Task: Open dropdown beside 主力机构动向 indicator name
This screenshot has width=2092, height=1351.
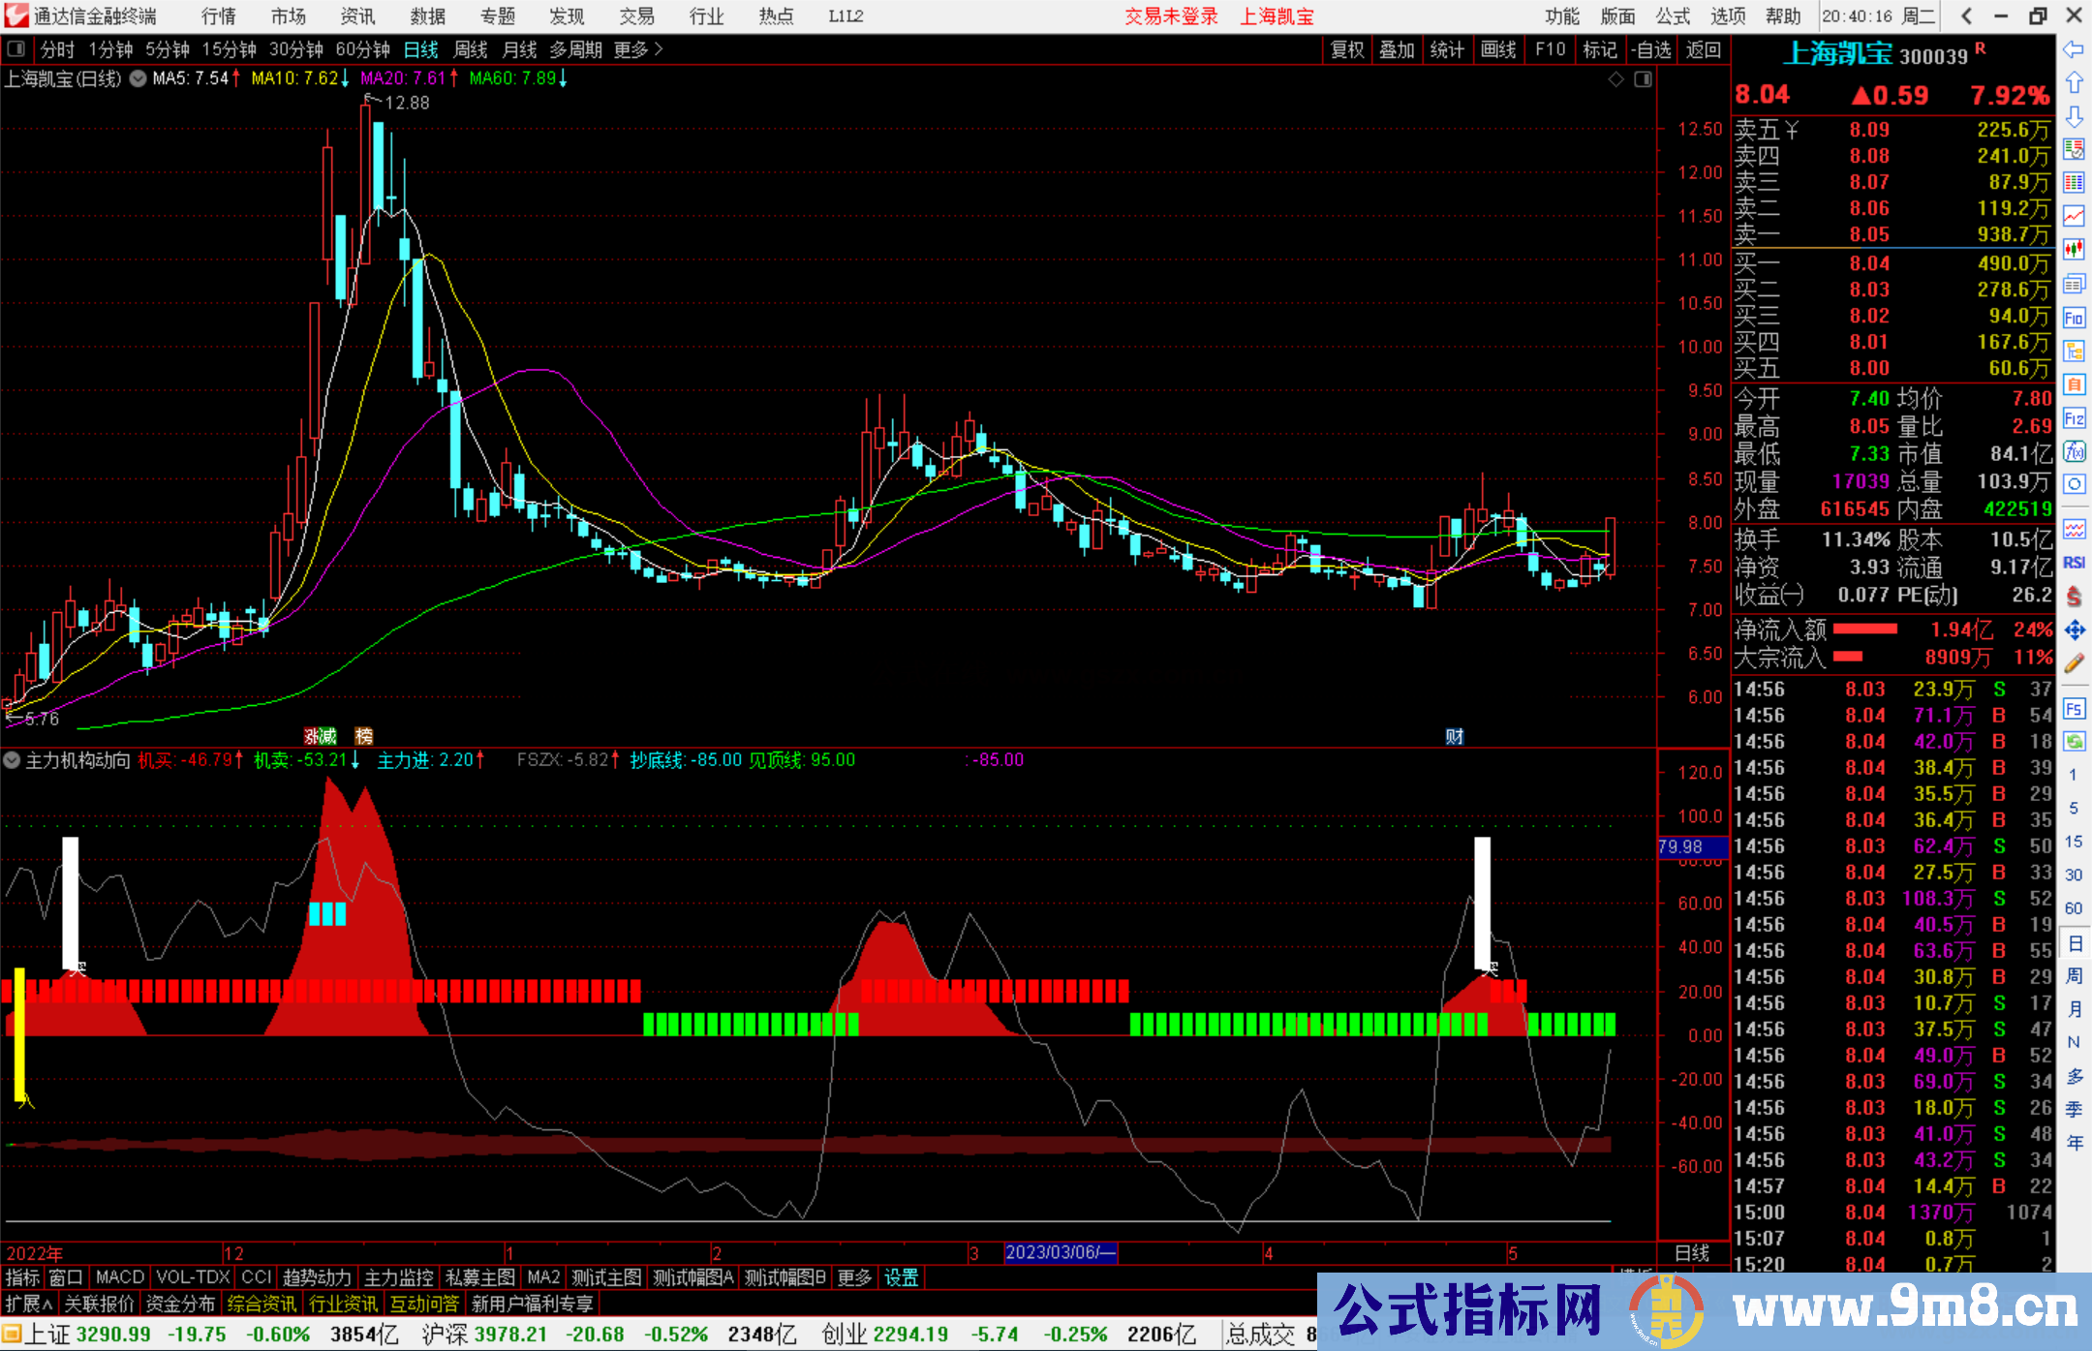Action: coord(13,760)
